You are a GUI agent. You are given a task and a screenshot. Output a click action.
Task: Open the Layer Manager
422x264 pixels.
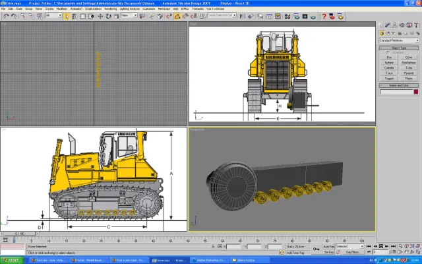click(x=260, y=16)
